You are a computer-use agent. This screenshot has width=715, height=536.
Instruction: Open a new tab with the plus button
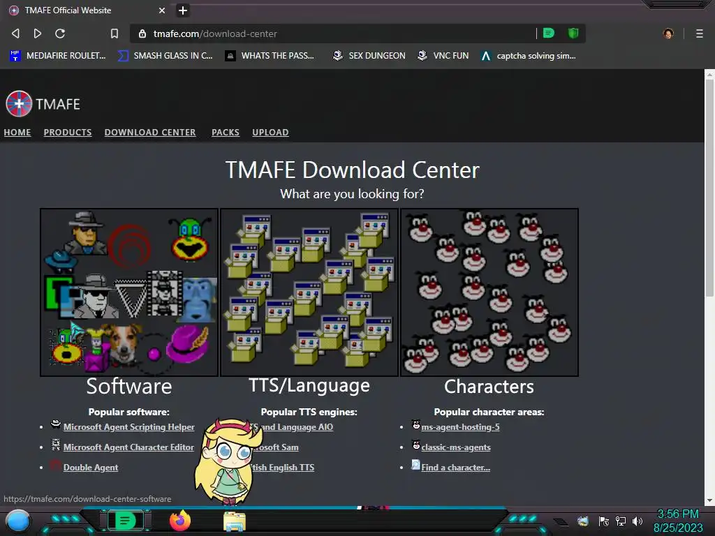[183, 10]
